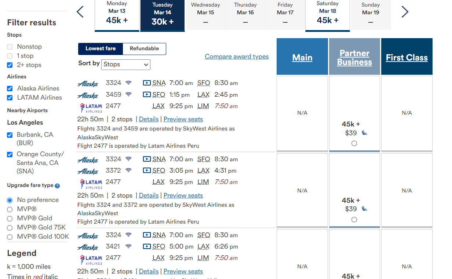The image size is (452, 279).
Task: Open the Sort by Stops dropdown
Action: click(126, 65)
